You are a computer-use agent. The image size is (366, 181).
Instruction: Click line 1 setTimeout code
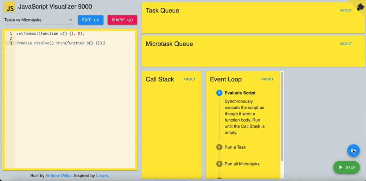coord(50,33)
